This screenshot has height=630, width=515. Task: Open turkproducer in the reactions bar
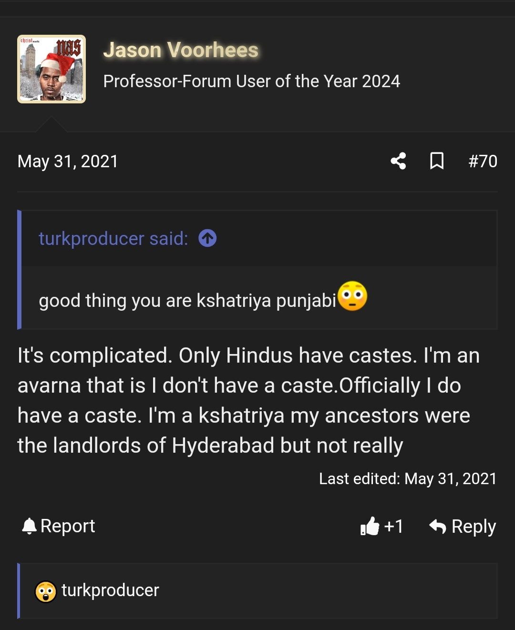tap(110, 590)
